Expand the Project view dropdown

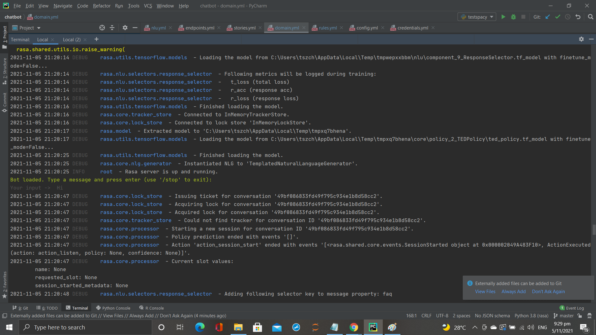[x=39, y=28]
